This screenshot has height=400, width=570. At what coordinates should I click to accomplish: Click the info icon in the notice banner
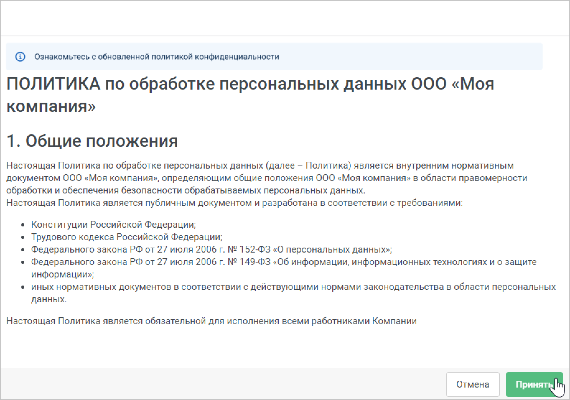click(20, 57)
